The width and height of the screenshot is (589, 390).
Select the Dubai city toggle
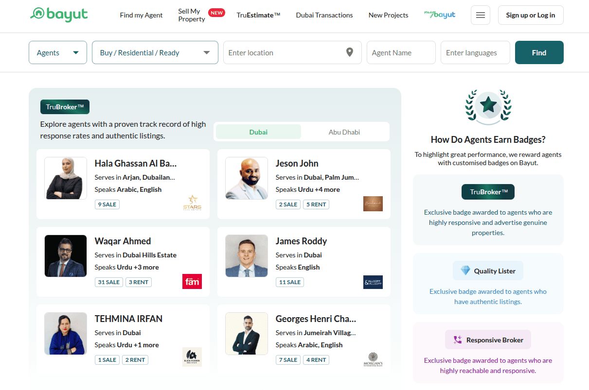pos(258,132)
